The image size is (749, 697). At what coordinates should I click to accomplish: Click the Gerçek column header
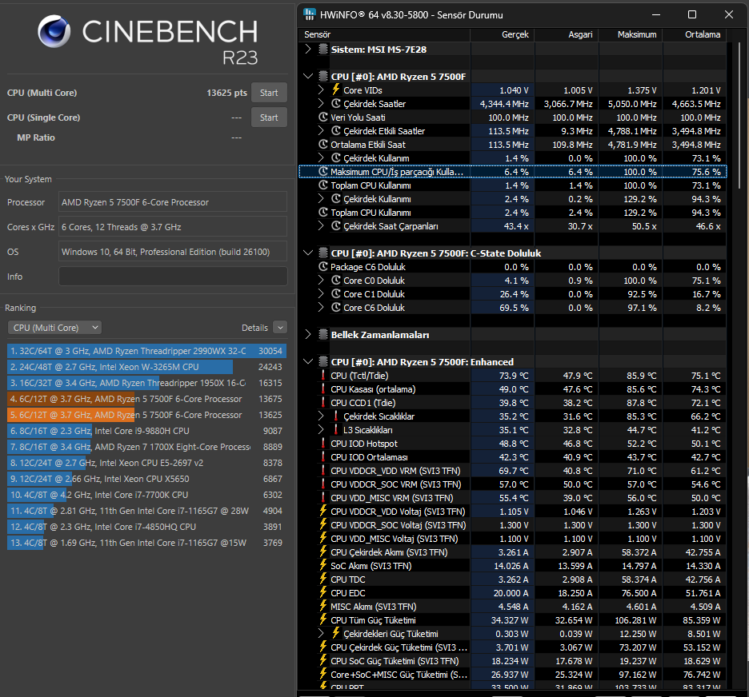tap(502, 34)
